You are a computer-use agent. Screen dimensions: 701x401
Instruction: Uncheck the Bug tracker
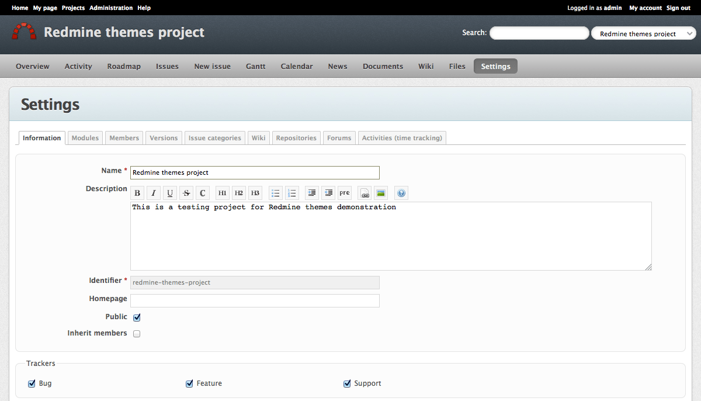pos(32,383)
